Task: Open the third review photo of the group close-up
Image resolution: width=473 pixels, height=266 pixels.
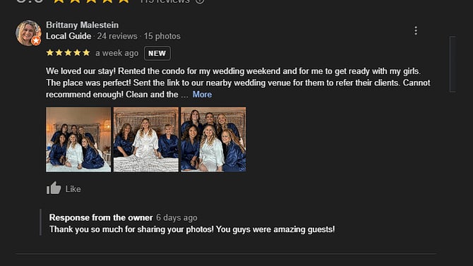Action: tap(213, 140)
